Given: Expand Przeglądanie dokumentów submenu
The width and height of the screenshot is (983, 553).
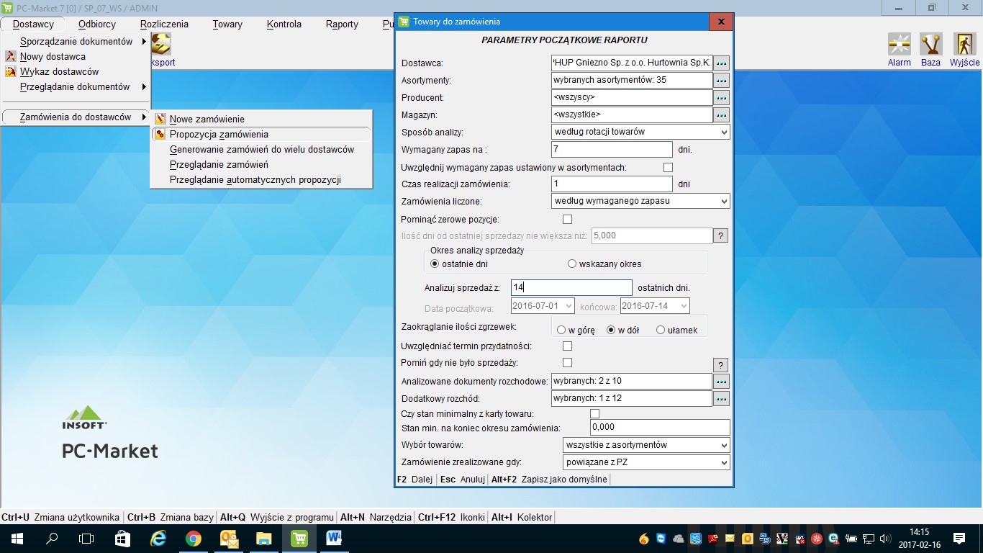Looking at the screenshot, I should point(75,86).
